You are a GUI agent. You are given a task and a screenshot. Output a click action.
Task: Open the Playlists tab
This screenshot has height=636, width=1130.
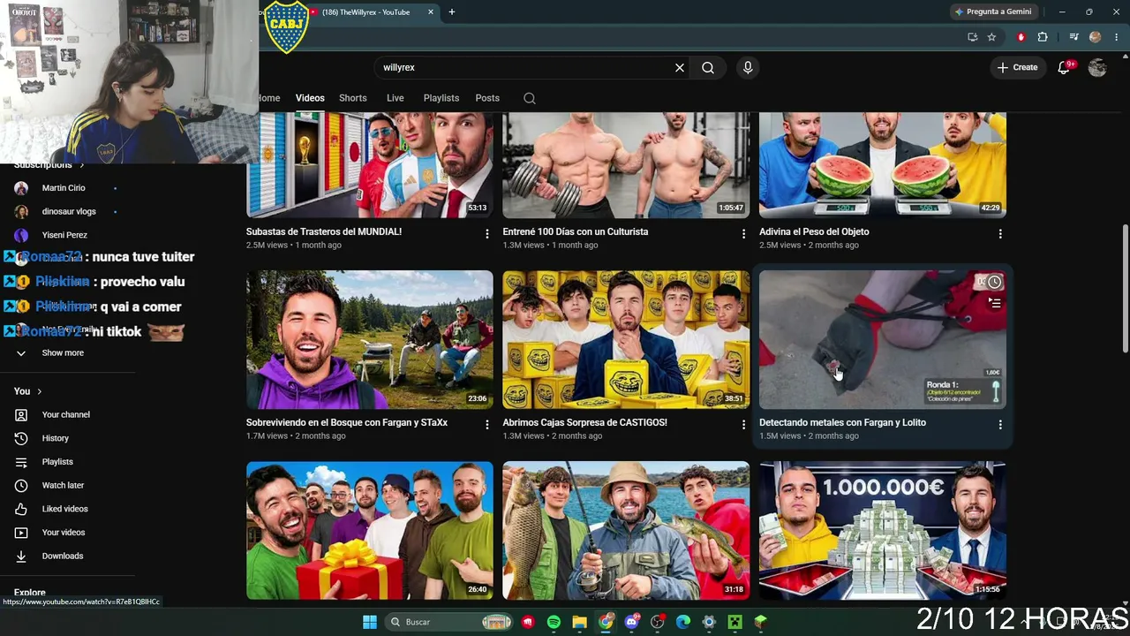[441, 98]
